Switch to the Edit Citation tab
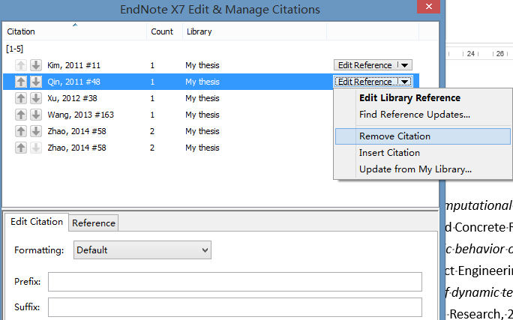 pyautogui.click(x=37, y=222)
